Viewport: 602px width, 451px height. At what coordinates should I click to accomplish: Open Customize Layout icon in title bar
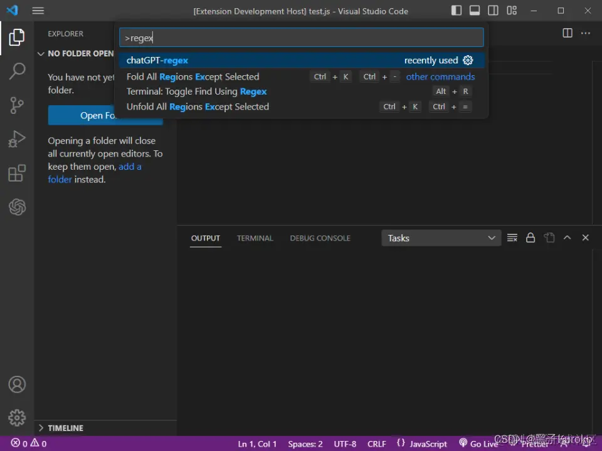coord(512,11)
